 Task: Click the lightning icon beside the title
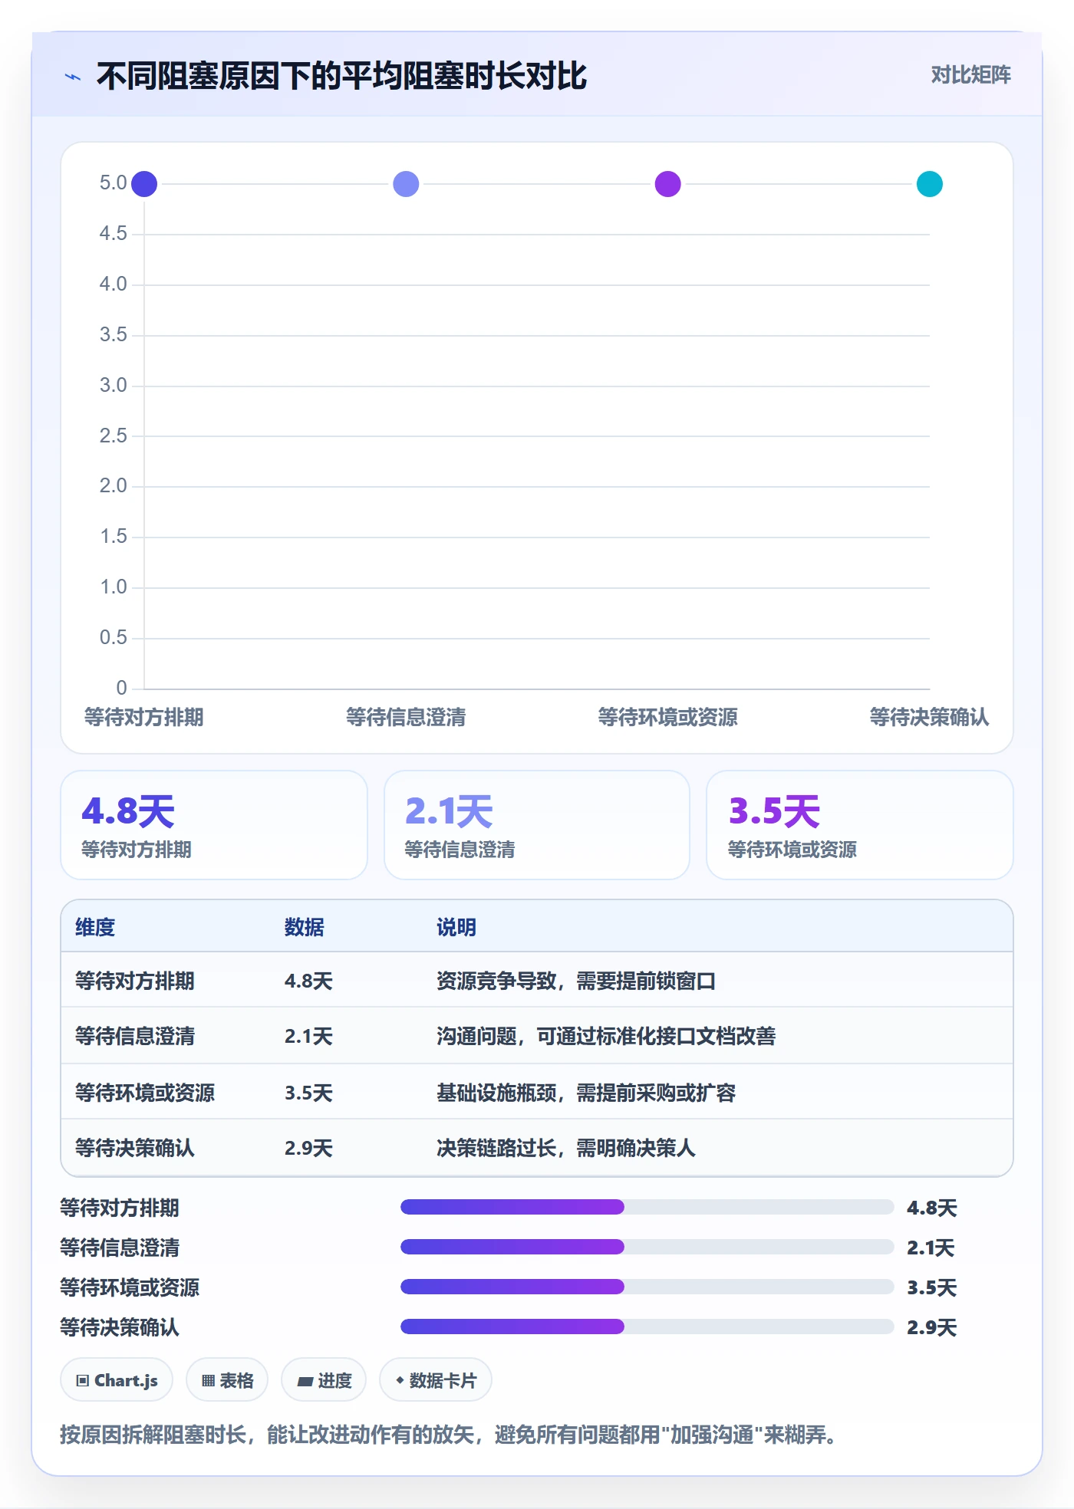(x=73, y=77)
